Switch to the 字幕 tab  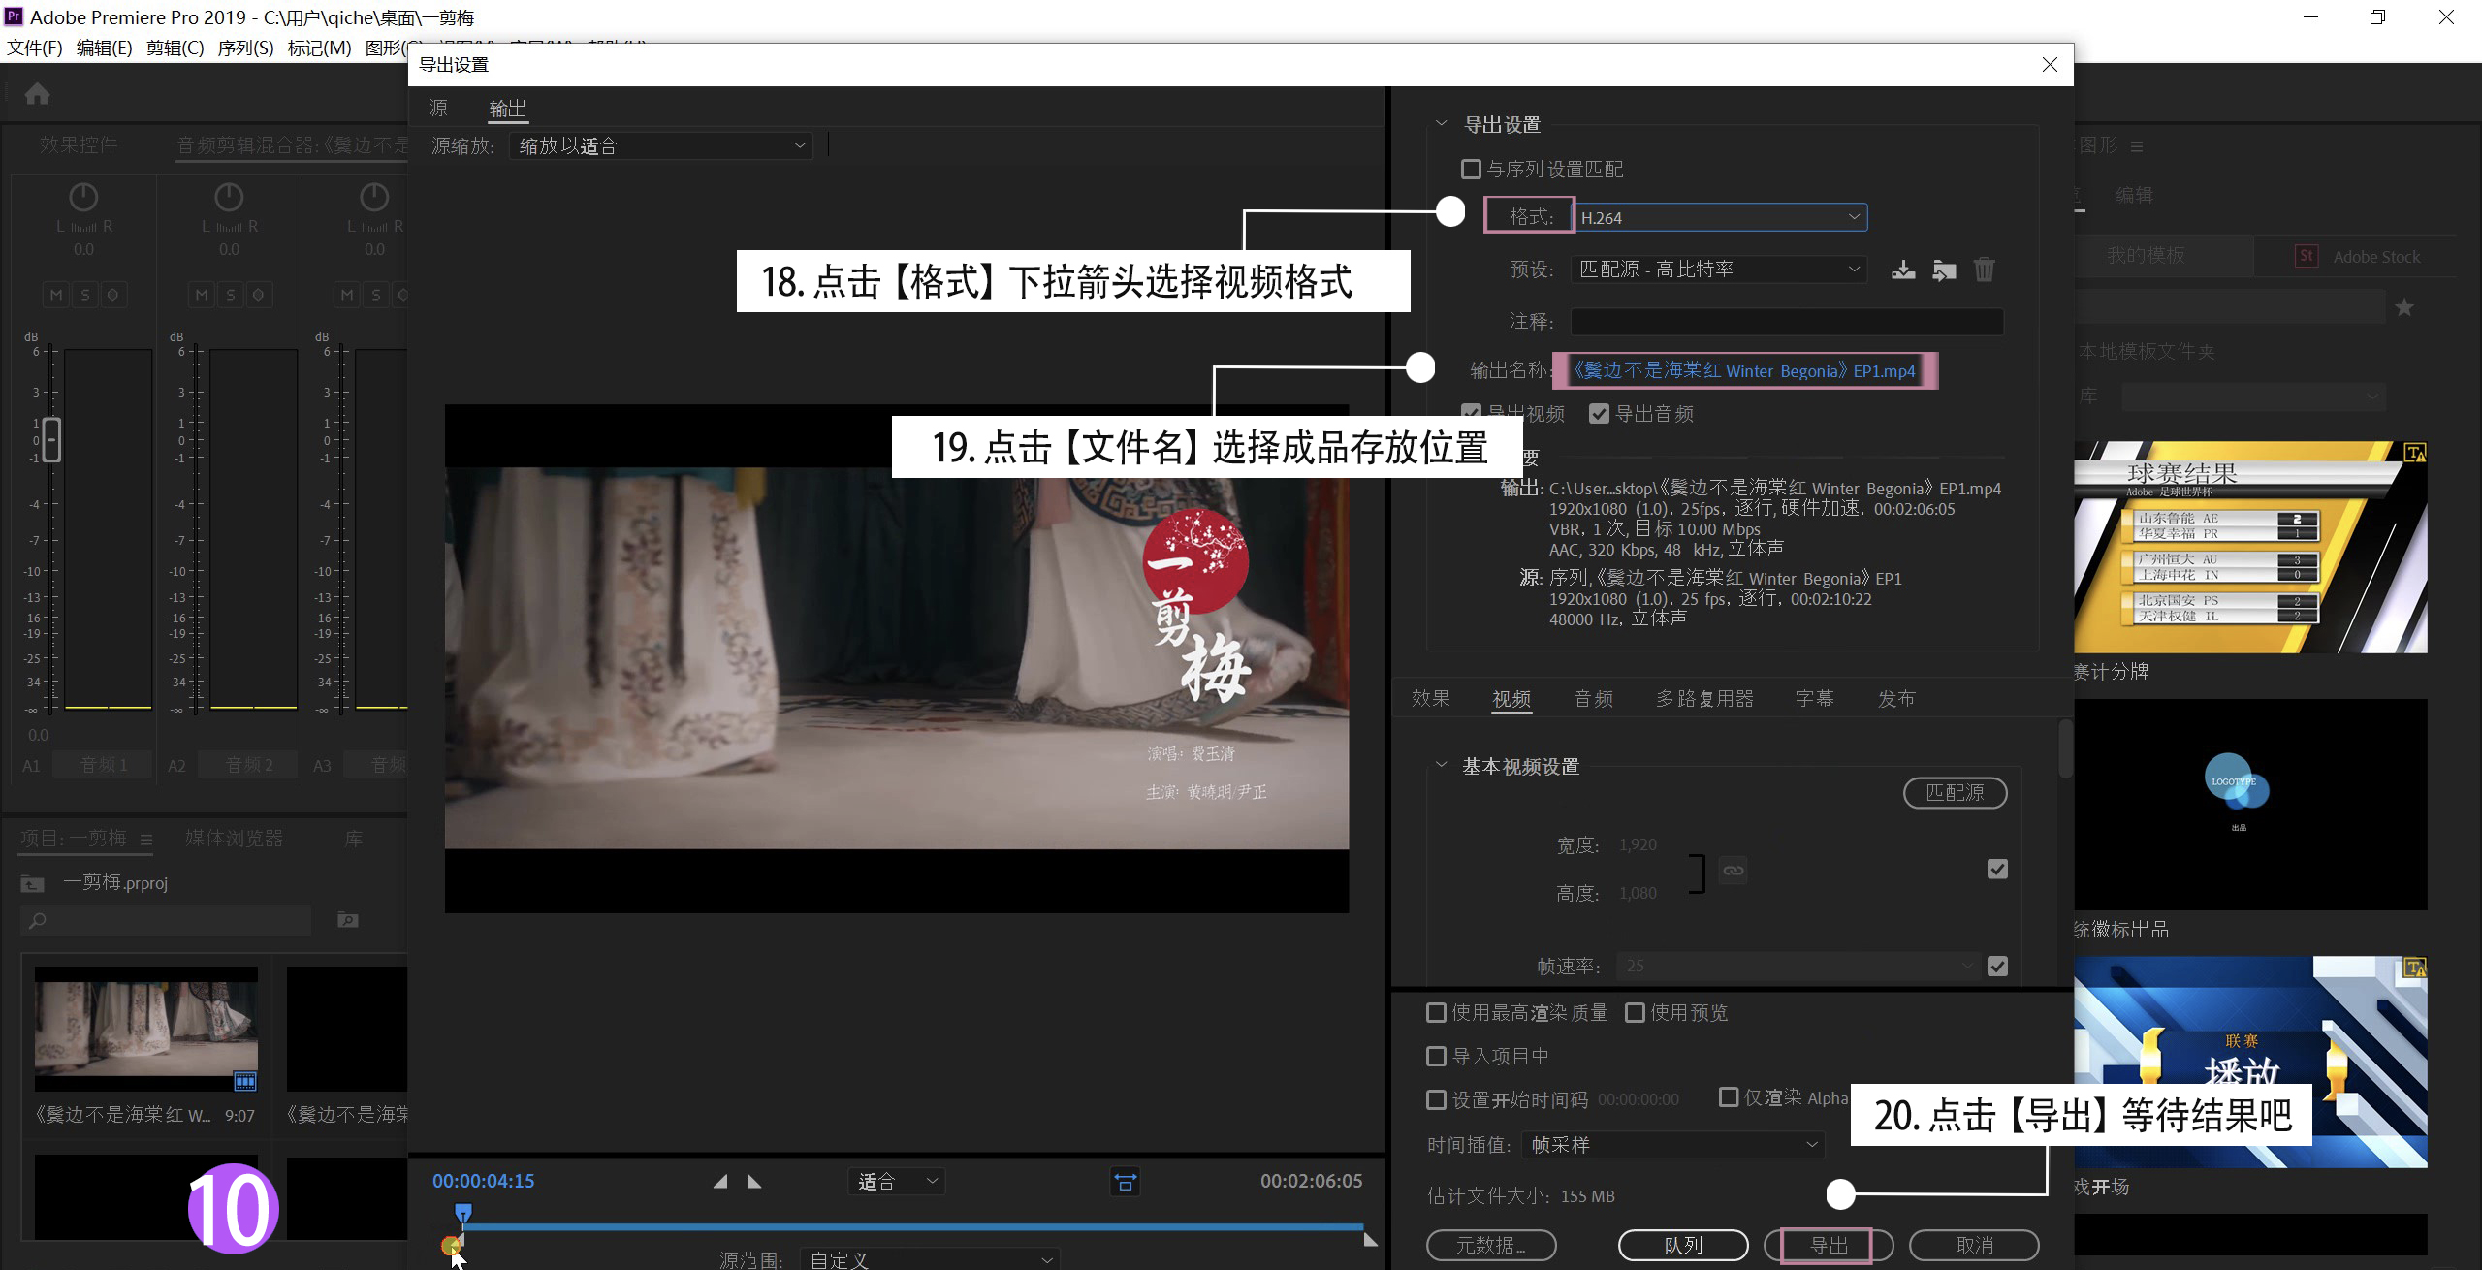pos(1815,698)
